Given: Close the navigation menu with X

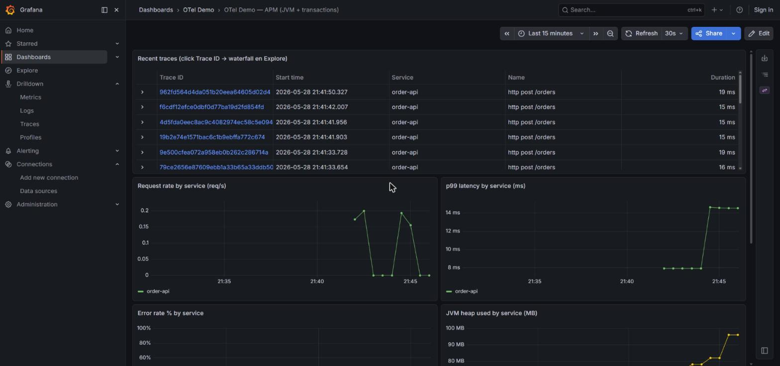Looking at the screenshot, I should pyautogui.click(x=116, y=10).
